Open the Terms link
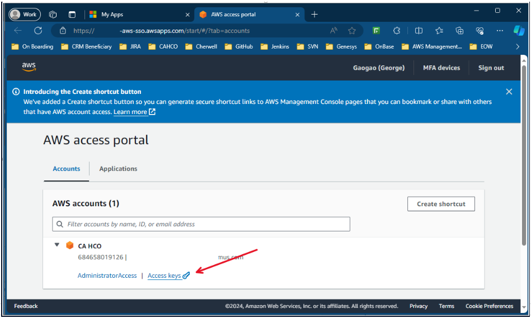This screenshot has height=318, width=531. 447,306
